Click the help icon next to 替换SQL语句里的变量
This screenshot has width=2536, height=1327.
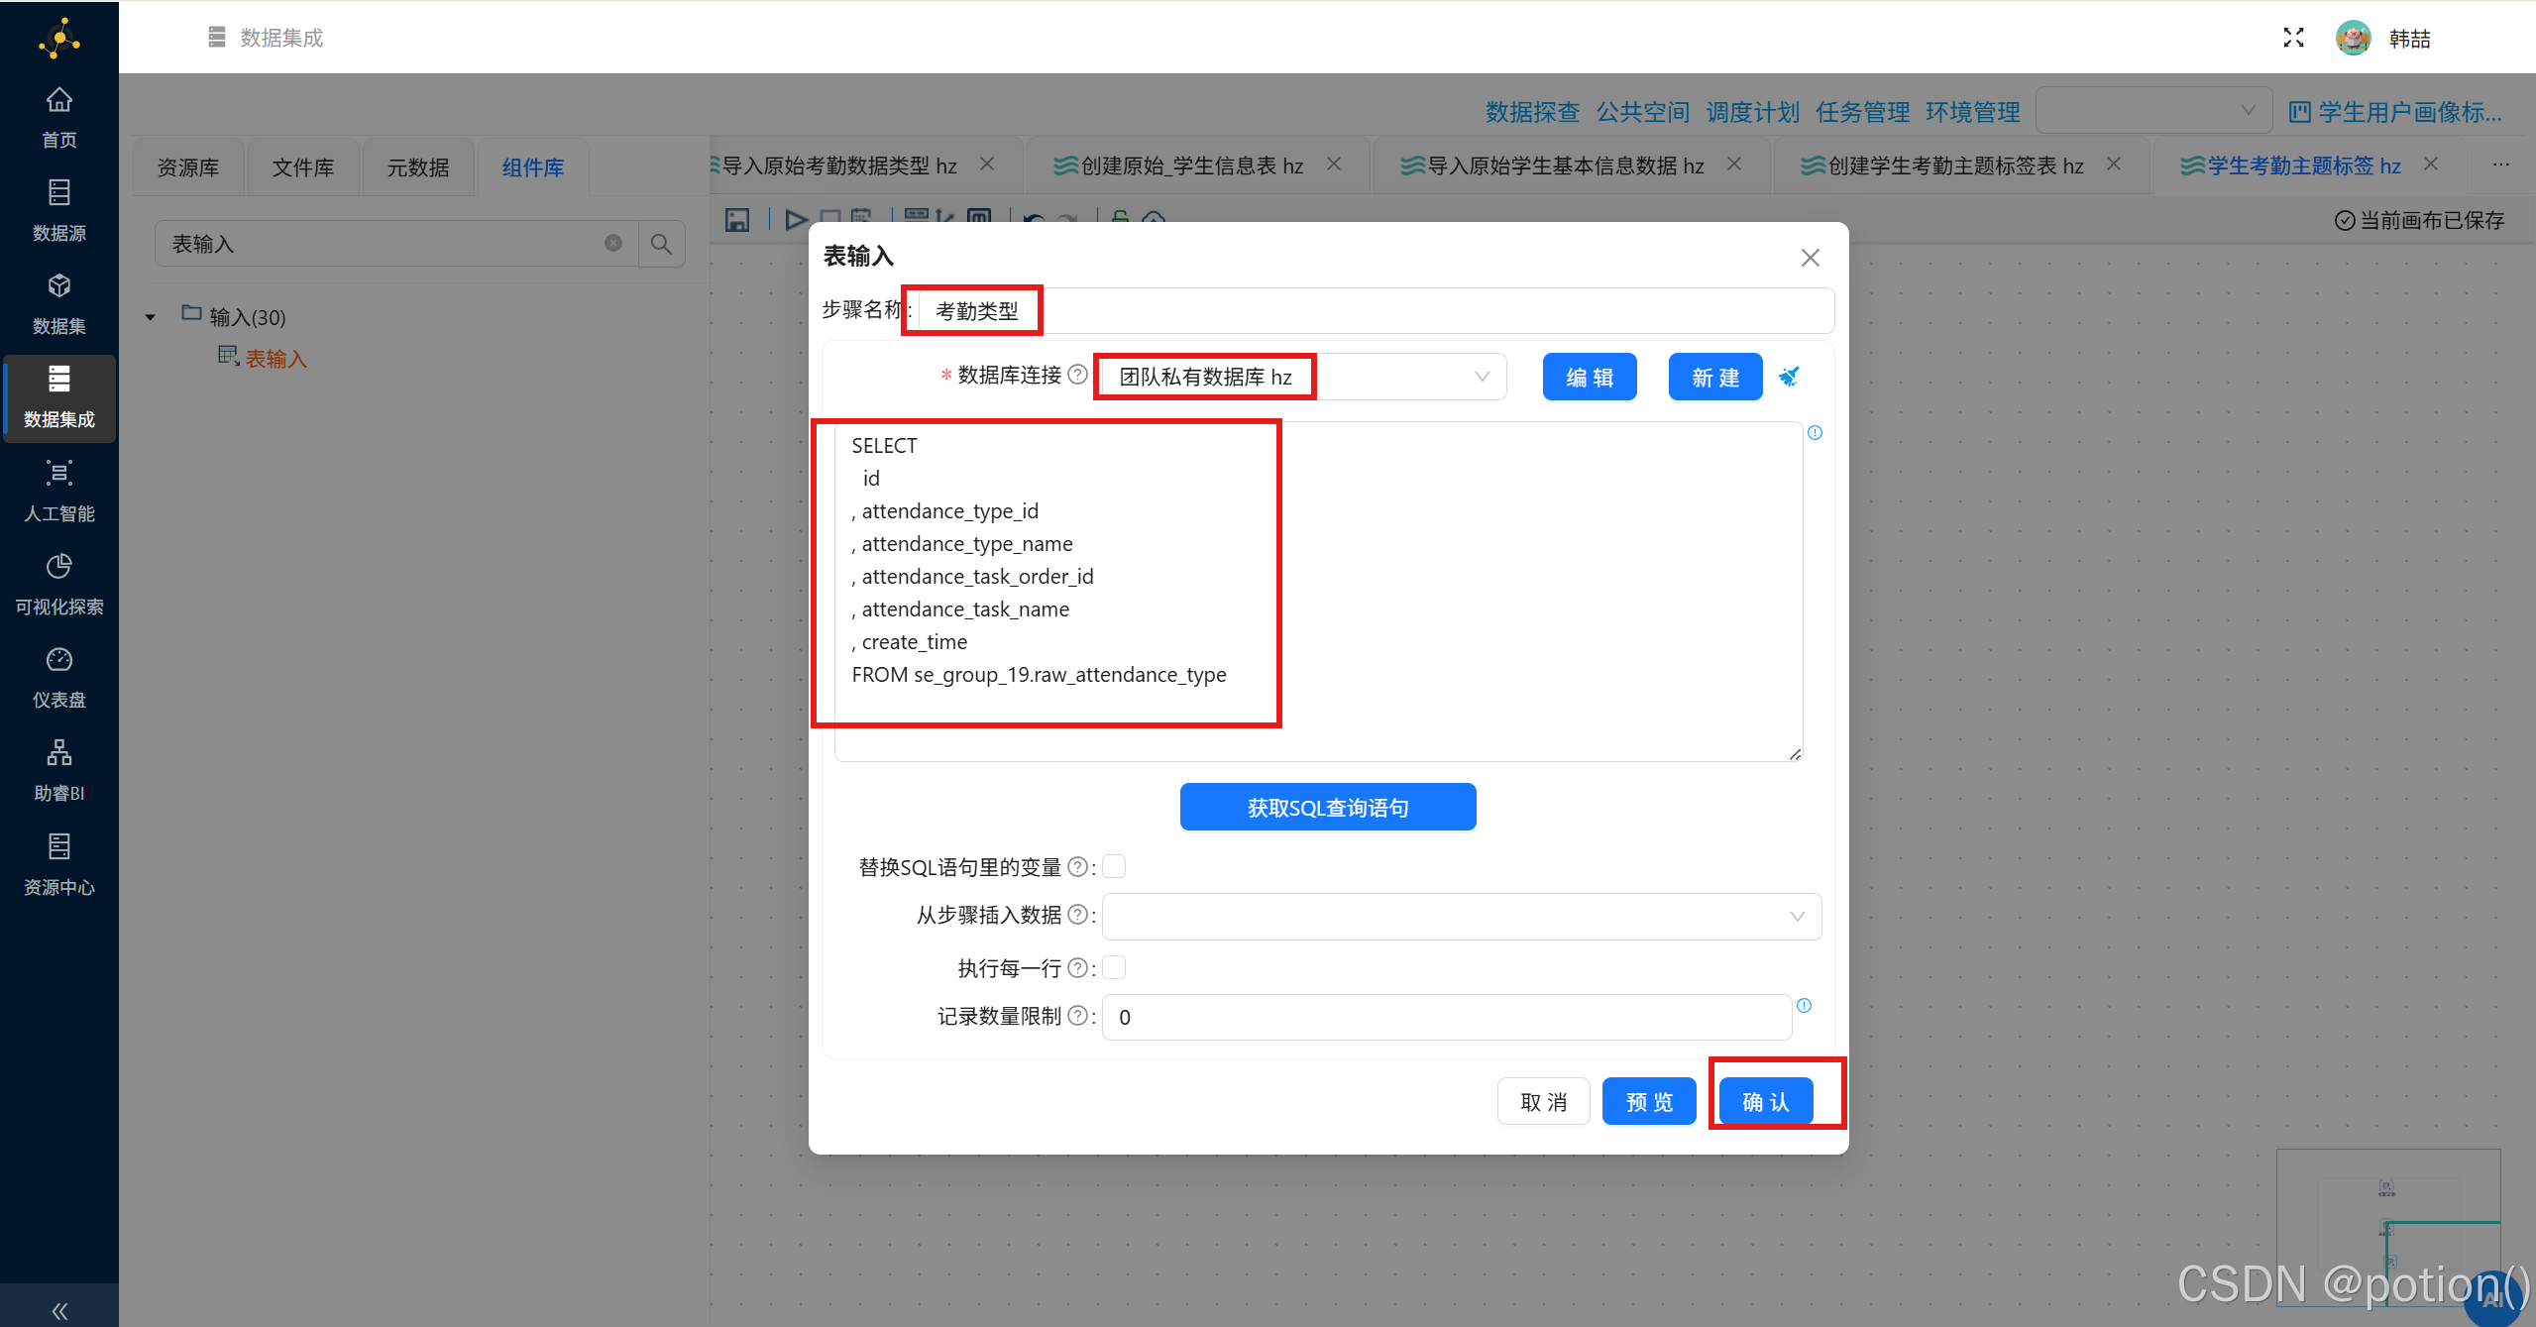pos(1078,866)
